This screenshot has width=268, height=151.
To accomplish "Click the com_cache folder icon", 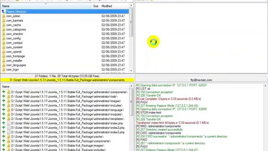I will tap(3, 25).
